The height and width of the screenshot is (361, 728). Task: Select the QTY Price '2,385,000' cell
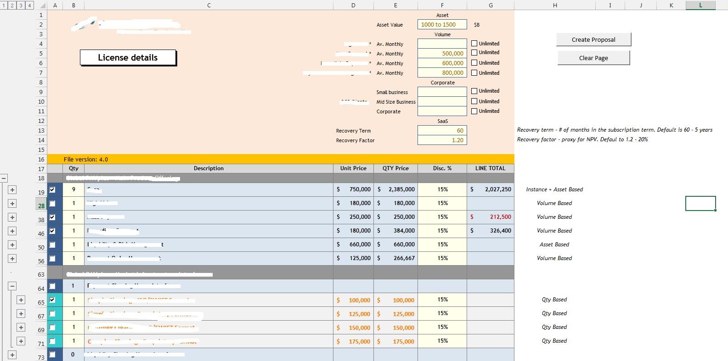(x=395, y=189)
